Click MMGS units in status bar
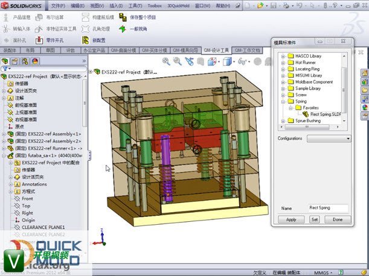This screenshot has height=276, width=369. (x=321, y=273)
